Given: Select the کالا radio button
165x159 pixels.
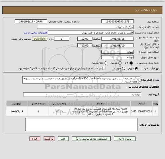Looking at the screenshot, I should [x=131, y=63].
